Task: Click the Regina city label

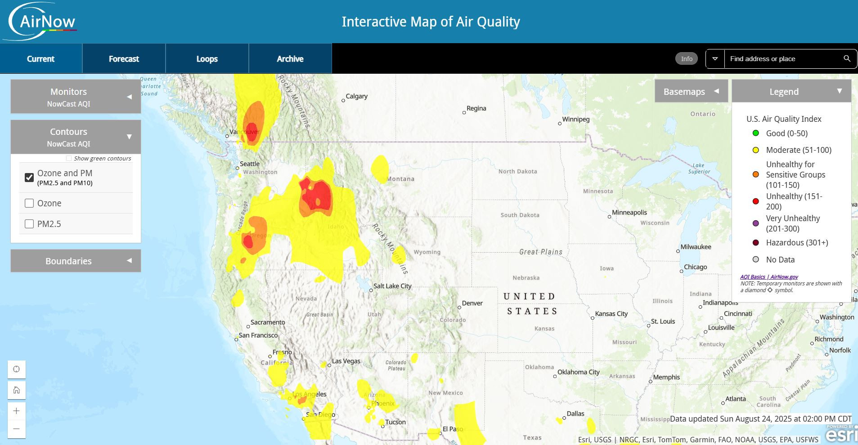Action: tap(476, 108)
